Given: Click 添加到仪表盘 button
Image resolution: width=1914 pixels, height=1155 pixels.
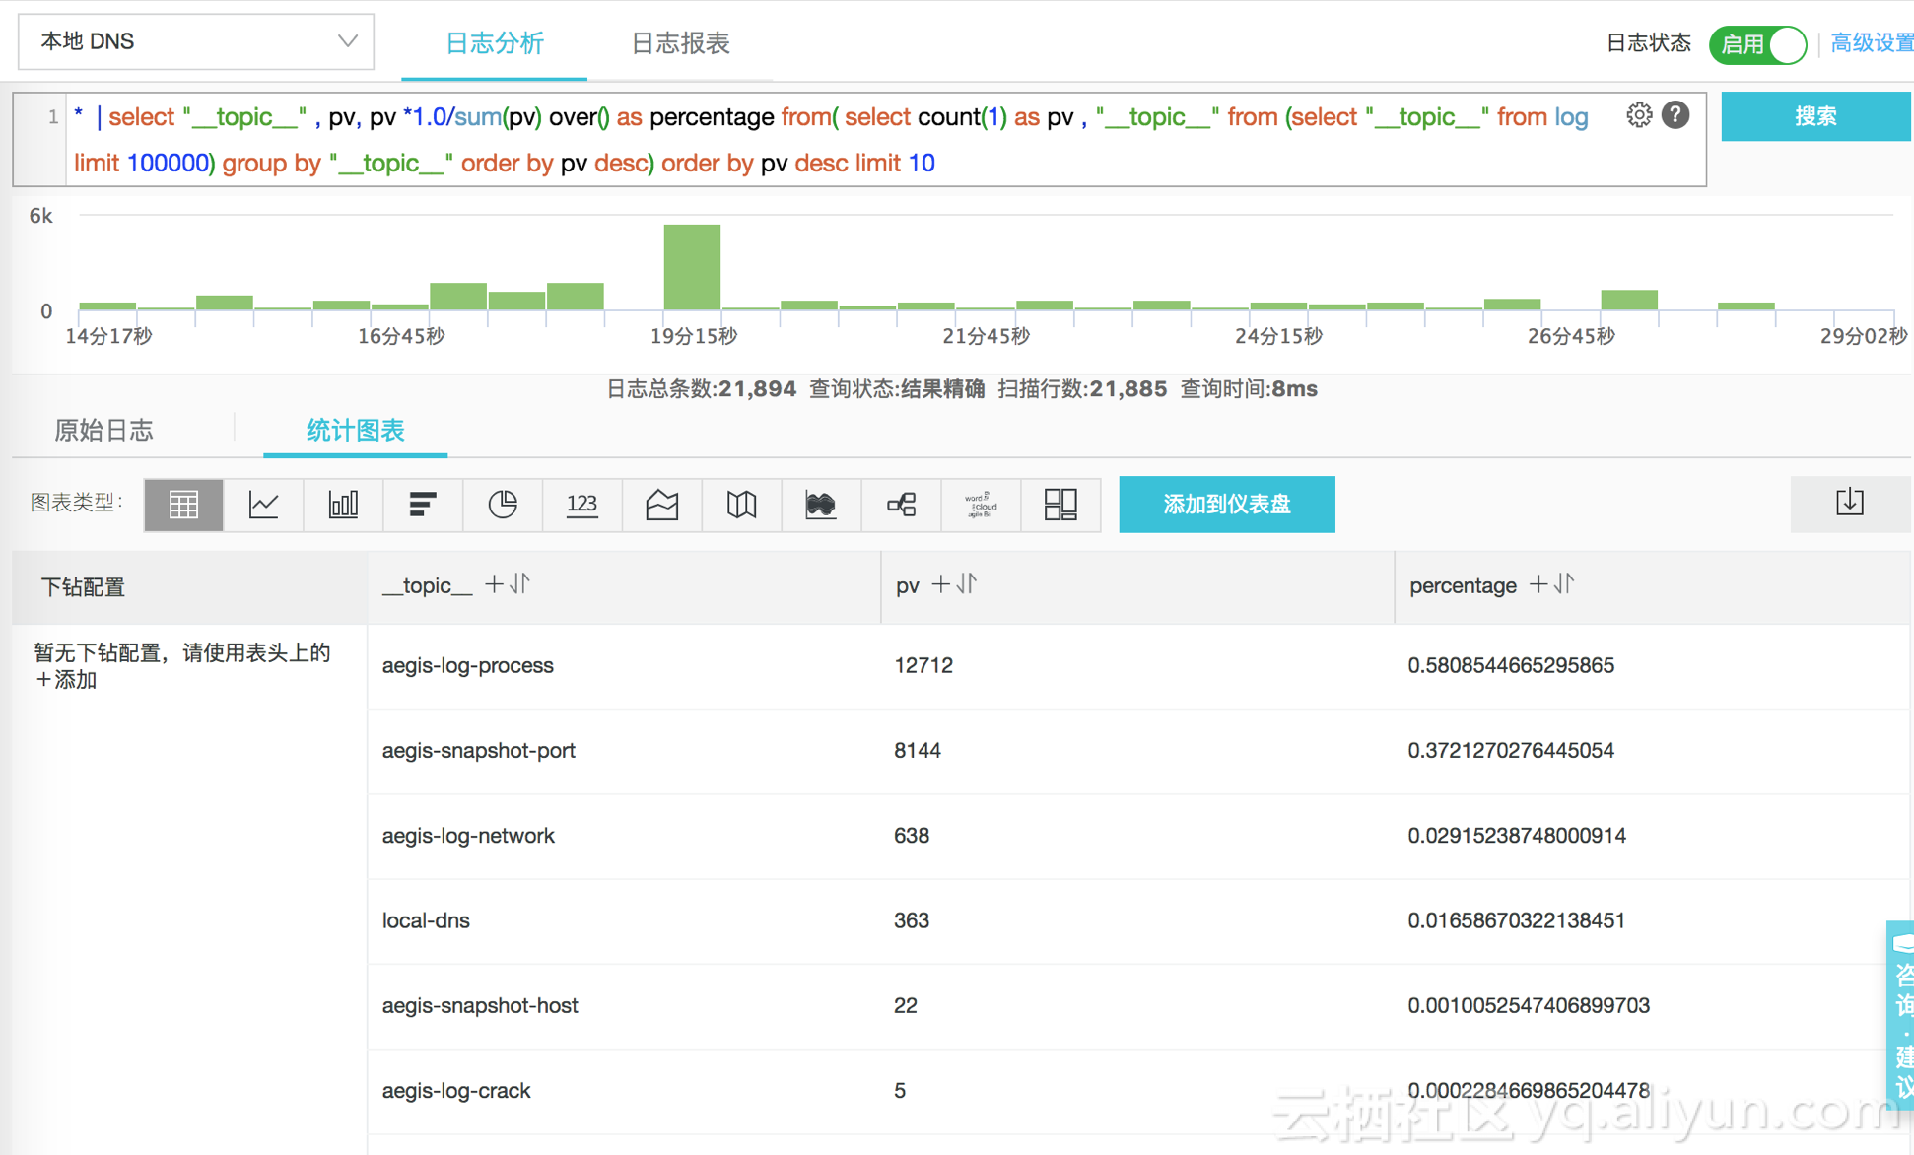Looking at the screenshot, I should coord(1227,505).
